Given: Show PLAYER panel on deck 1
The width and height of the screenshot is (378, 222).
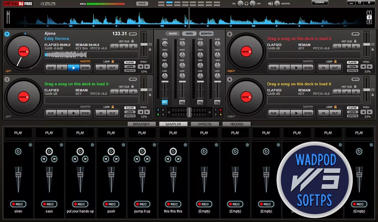Looking at the screenshot, I should [x=130, y=63].
